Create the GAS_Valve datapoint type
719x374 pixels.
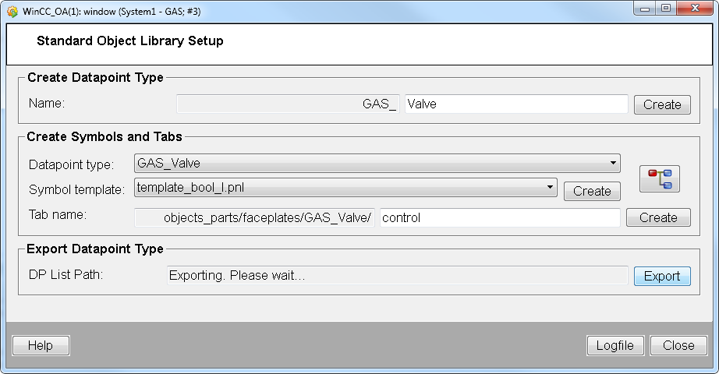click(662, 104)
